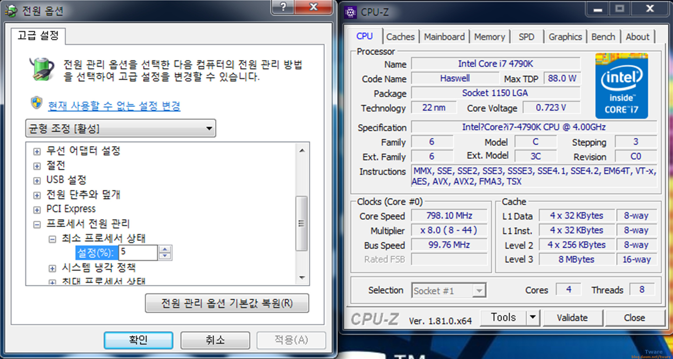
Task: Expand the 전원 단추와 덮개 node
Action: point(37,195)
